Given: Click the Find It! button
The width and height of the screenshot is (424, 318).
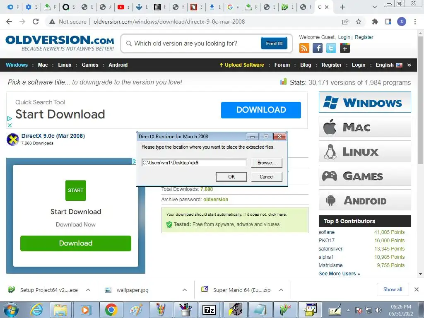Looking at the screenshot, I should pyautogui.click(x=274, y=43).
